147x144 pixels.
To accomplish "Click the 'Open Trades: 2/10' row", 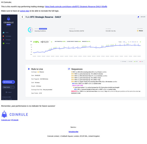I will tap(36, 93).
